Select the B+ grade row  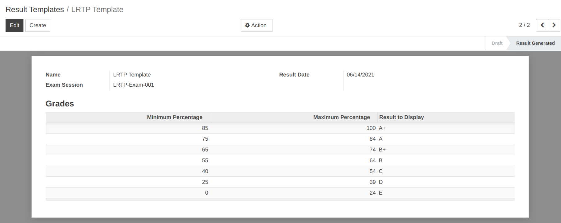coord(280,150)
